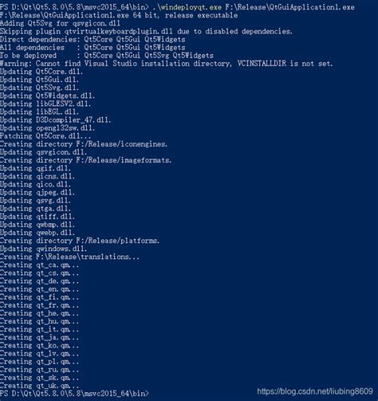Click the blog.csdn.net watermark URL
The width and height of the screenshot is (378, 401).
[x=315, y=391]
